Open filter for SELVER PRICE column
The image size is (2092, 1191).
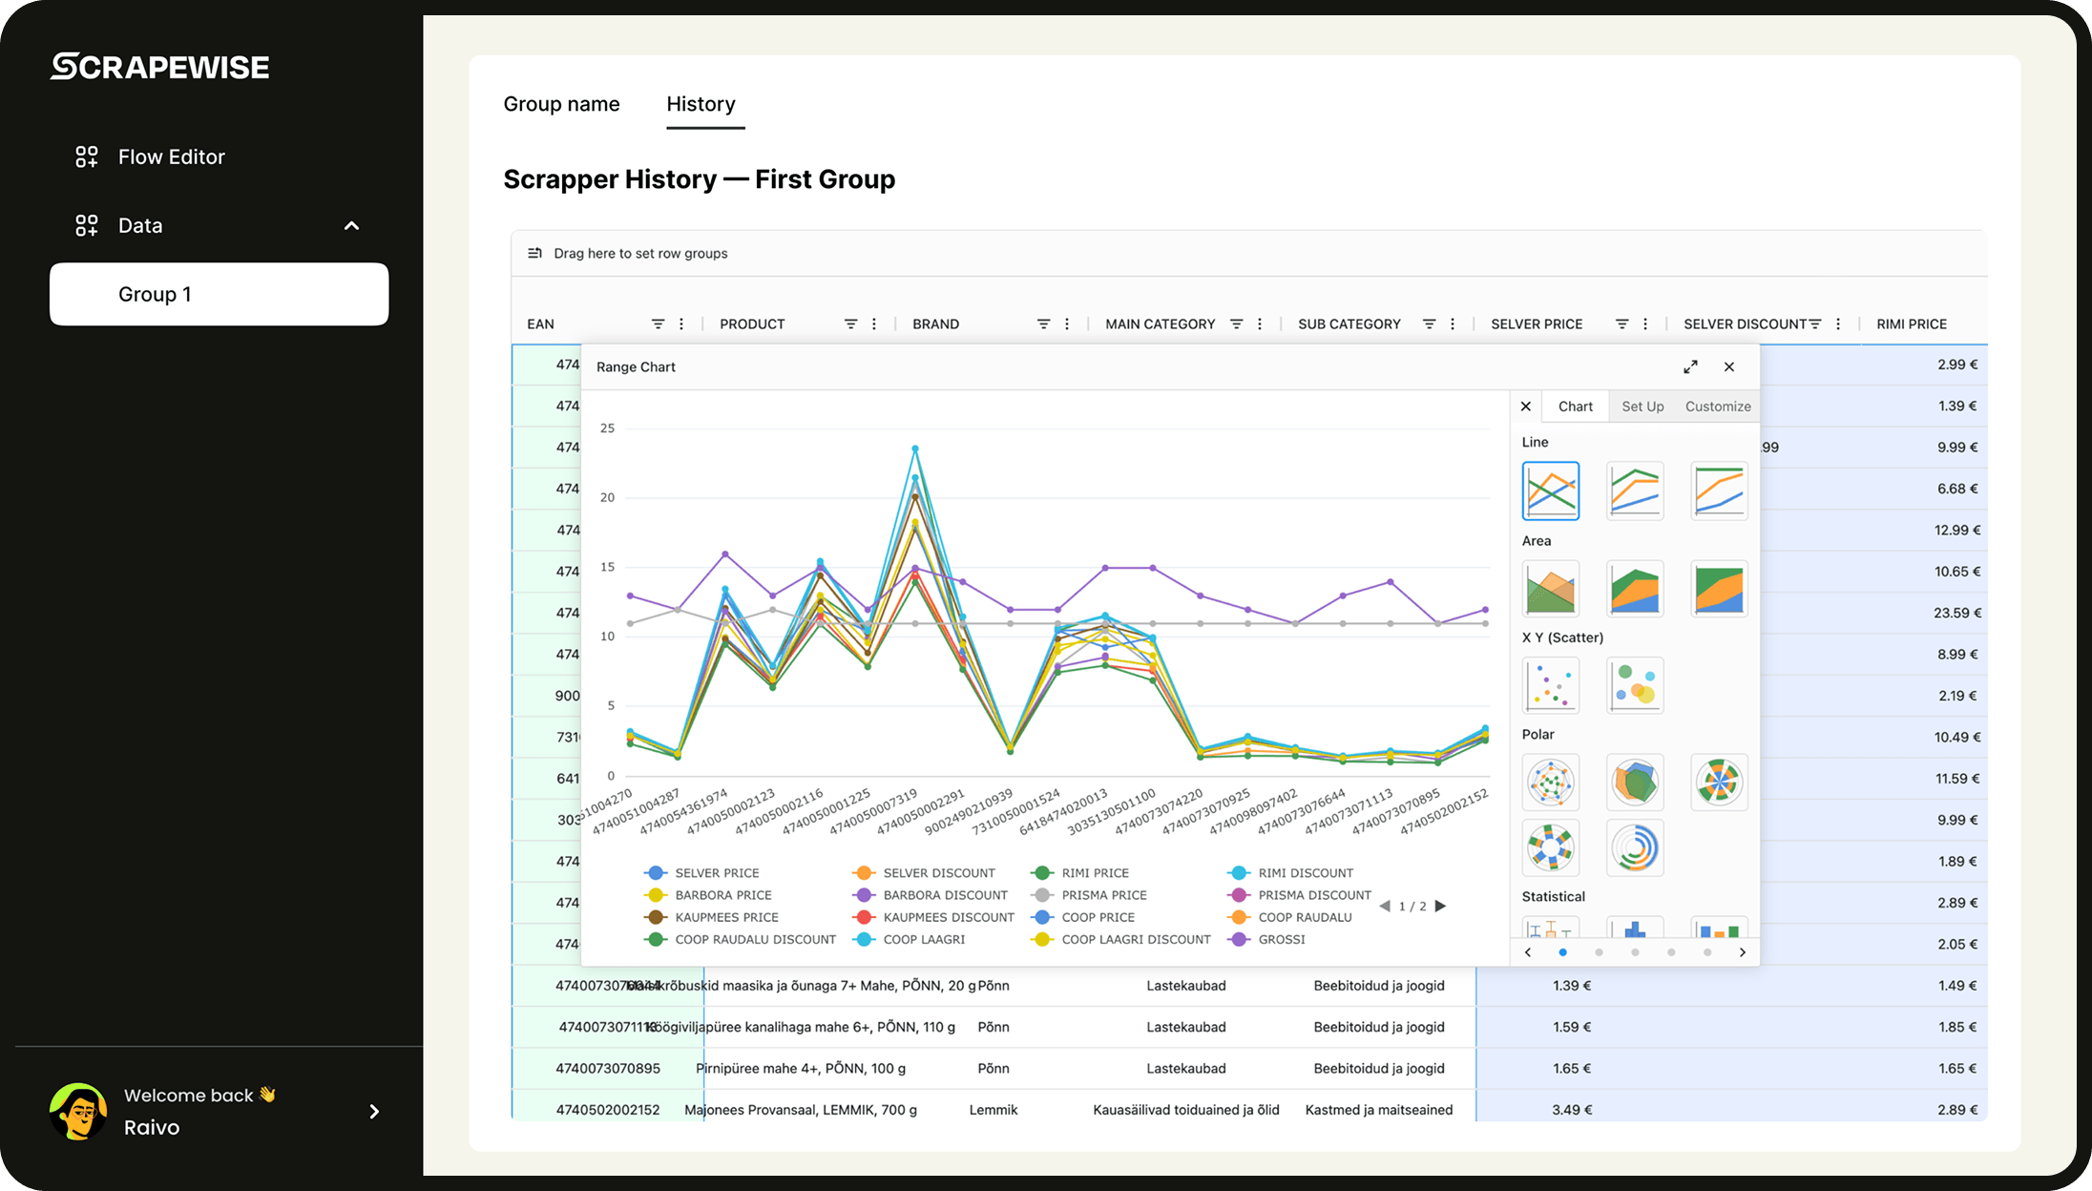(1621, 324)
